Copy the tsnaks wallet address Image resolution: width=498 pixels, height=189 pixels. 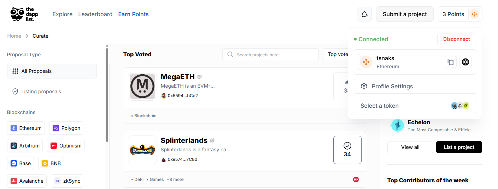450,62
